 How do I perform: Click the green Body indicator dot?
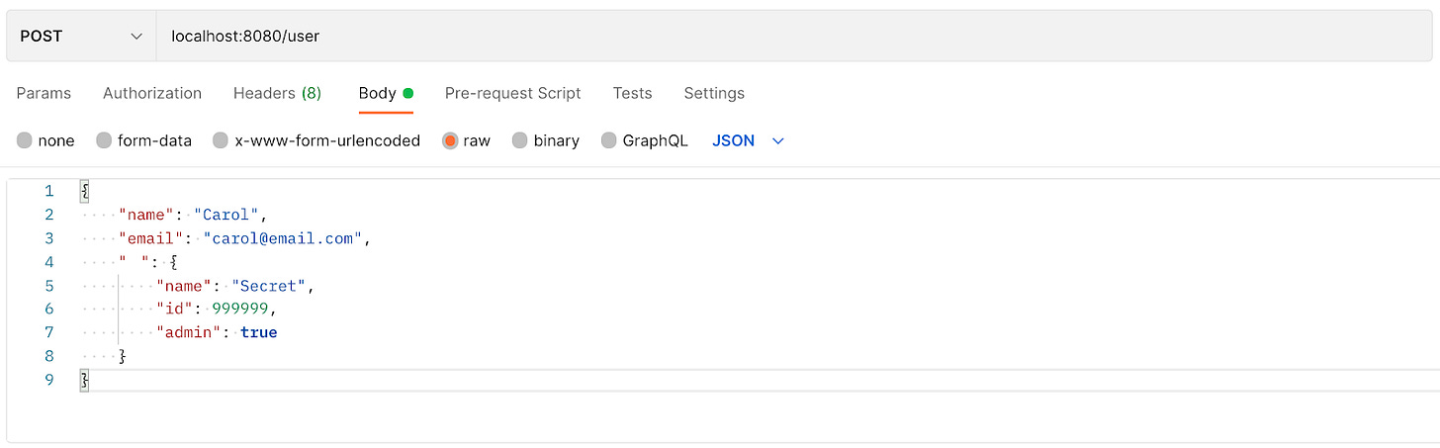(407, 93)
